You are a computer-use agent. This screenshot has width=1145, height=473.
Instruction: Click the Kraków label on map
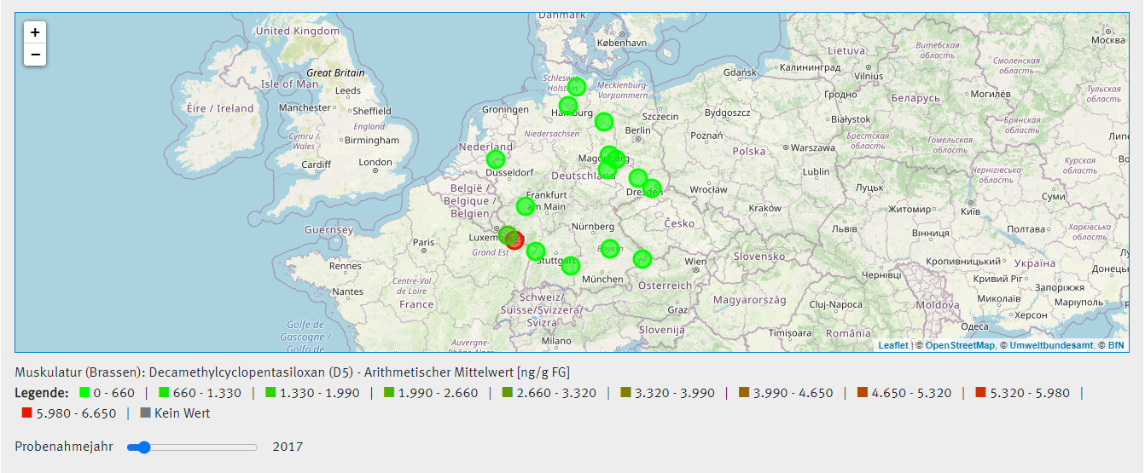pos(764,208)
